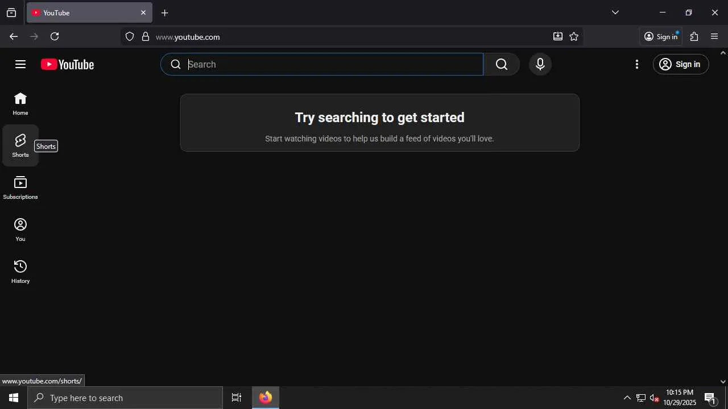Open Subscriptions in the sidebar
Screen dimensions: 728x409
[x=20, y=187]
